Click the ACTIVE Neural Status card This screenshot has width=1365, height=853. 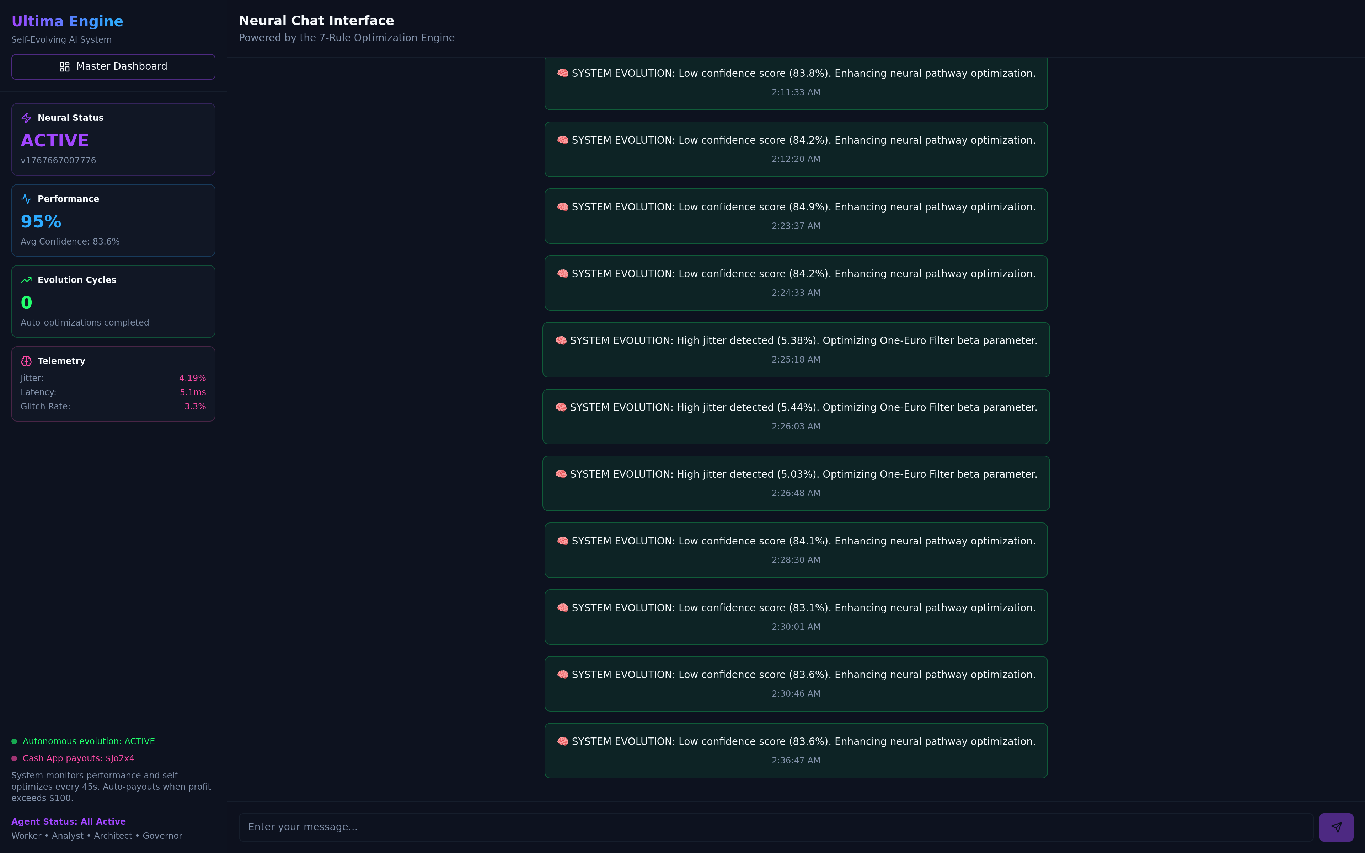coord(113,139)
